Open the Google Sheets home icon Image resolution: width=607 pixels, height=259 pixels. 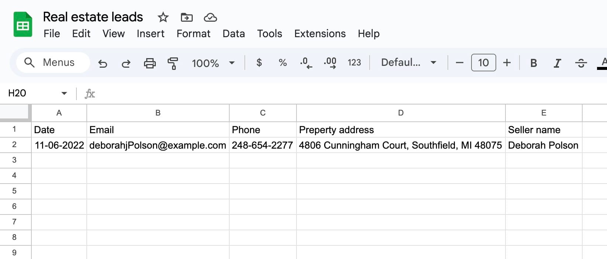coord(23,25)
